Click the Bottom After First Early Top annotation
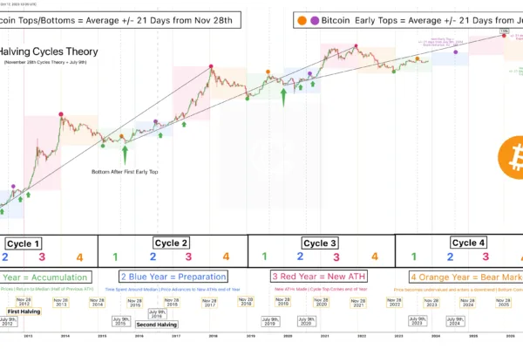Screen dimensions: 523x349 click(125, 172)
